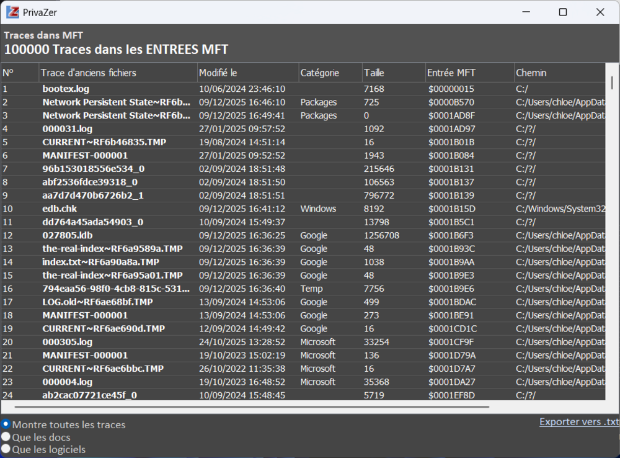Click the 000305.log entry
Screen dimensions: 620x458
(x=67, y=342)
